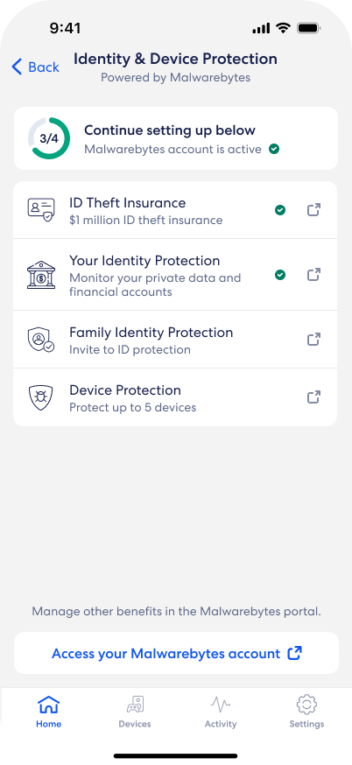Click the bank building identity icon
The width and height of the screenshot is (352, 765).
pyautogui.click(x=41, y=275)
